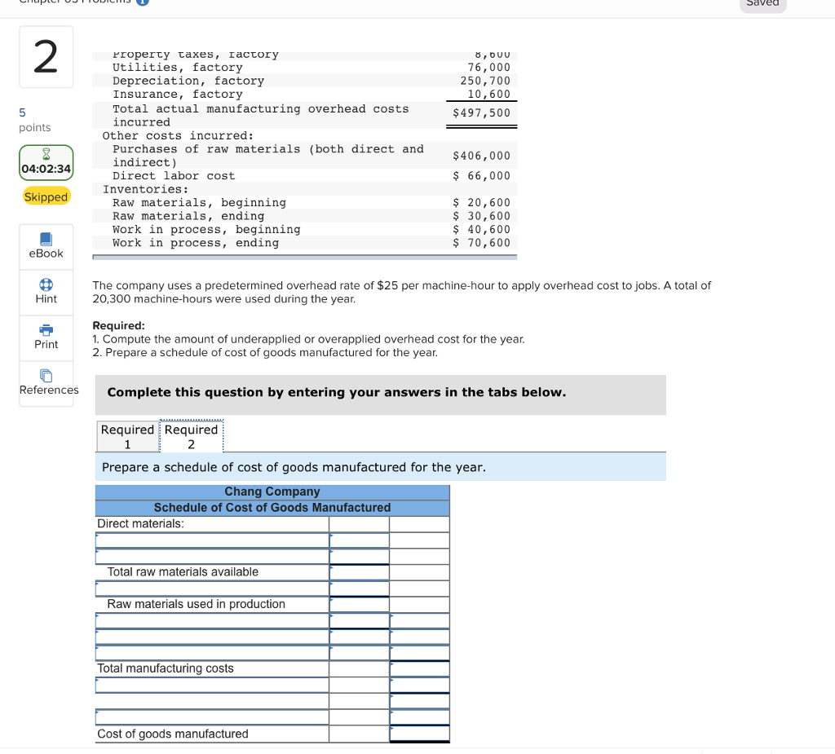Click the 'Required:' heading text
Image resolution: width=835 pixels, height=754 pixels.
pos(119,325)
